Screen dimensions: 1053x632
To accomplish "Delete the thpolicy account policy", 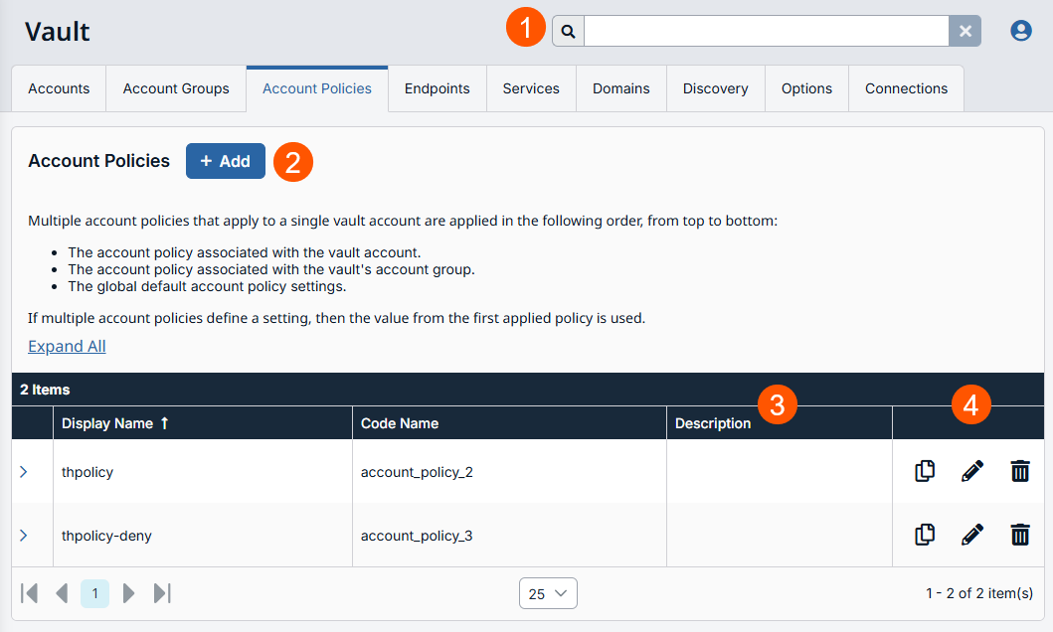I will [1020, 471].
